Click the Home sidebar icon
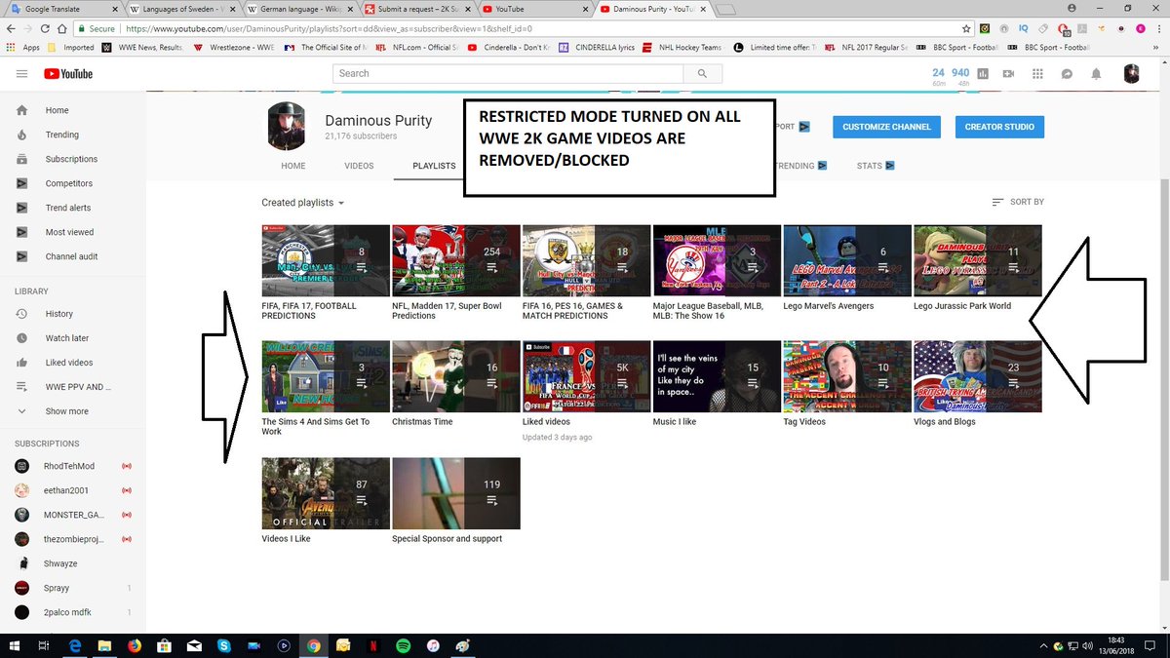1170x658 pixels. click(x=21, y=110)
